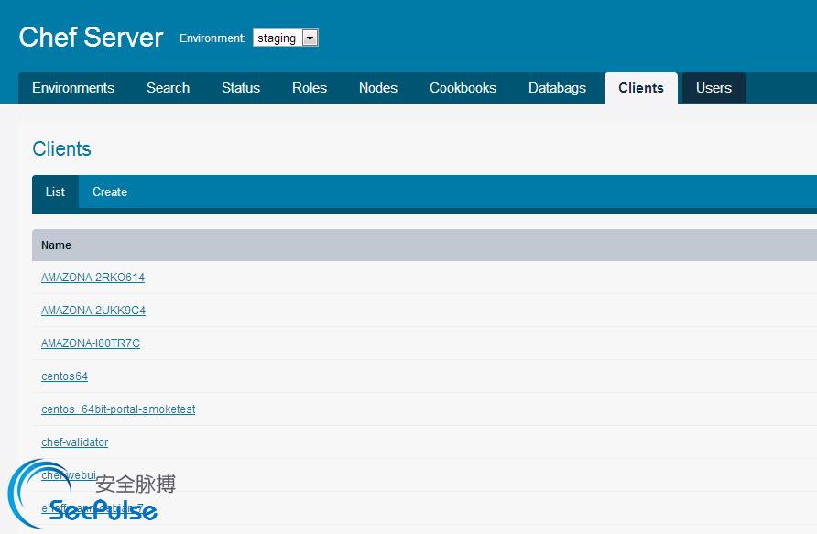Open the Users tab
The width and height of the screenshot is (817, 534).
tap(714, 88)
